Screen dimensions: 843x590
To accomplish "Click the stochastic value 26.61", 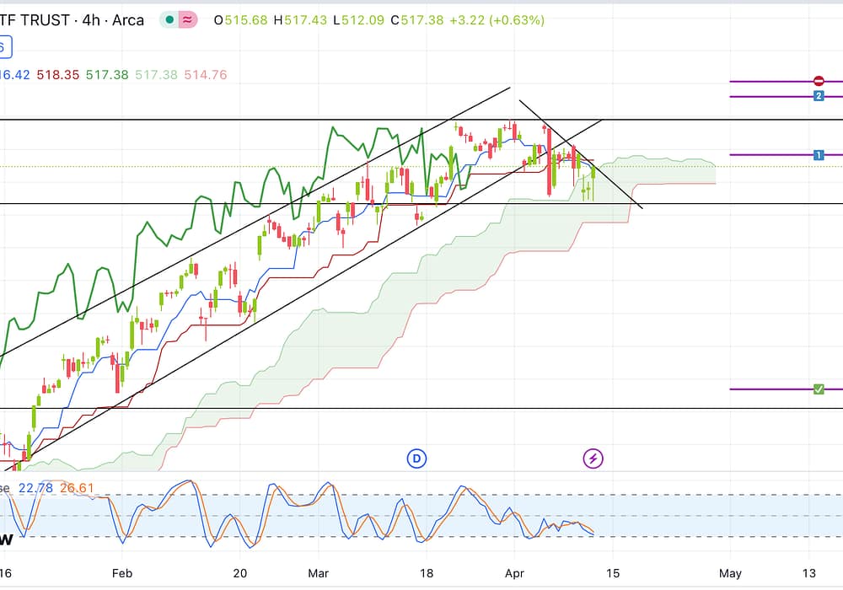I will tap(78, 488).
